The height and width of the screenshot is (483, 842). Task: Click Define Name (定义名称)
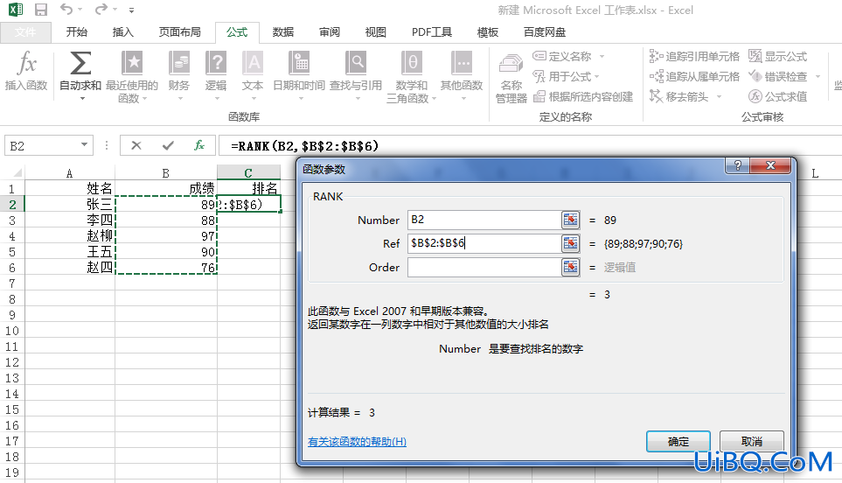point(562,56)
